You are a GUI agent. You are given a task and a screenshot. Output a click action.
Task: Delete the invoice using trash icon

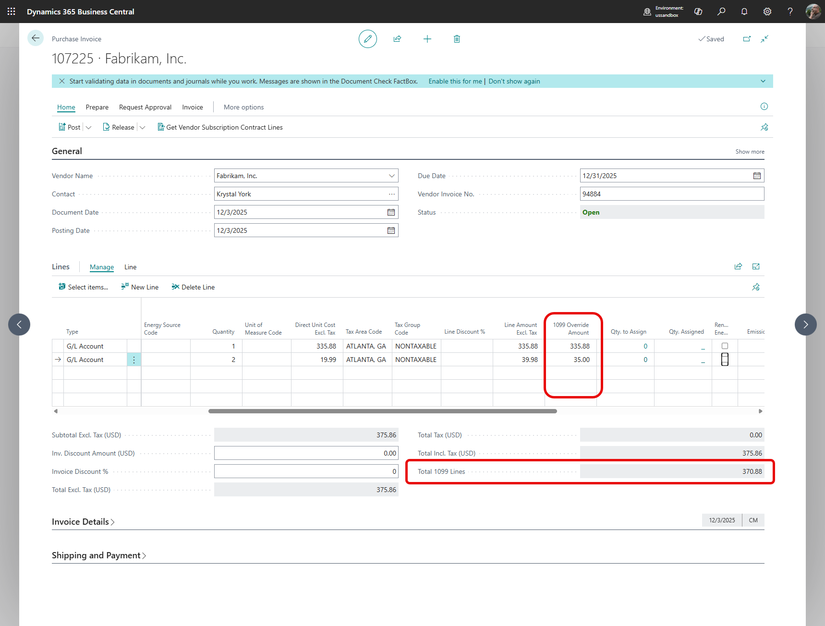click(457, 39)
